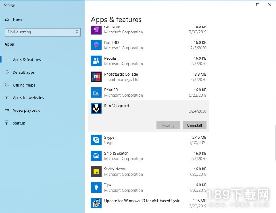The height and width of the screenshot is (213, 276).
Task: Uninstall Riot Vanguard
Action: coord(194,125)
